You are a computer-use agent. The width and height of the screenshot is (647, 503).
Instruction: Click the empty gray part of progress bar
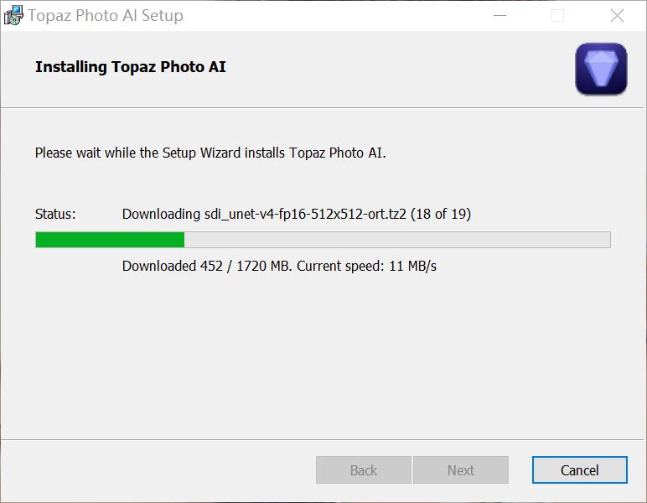point(397,240)
